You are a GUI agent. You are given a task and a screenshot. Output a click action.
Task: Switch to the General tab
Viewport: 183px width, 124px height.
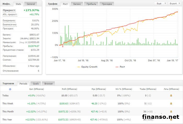tap(31, 4)
